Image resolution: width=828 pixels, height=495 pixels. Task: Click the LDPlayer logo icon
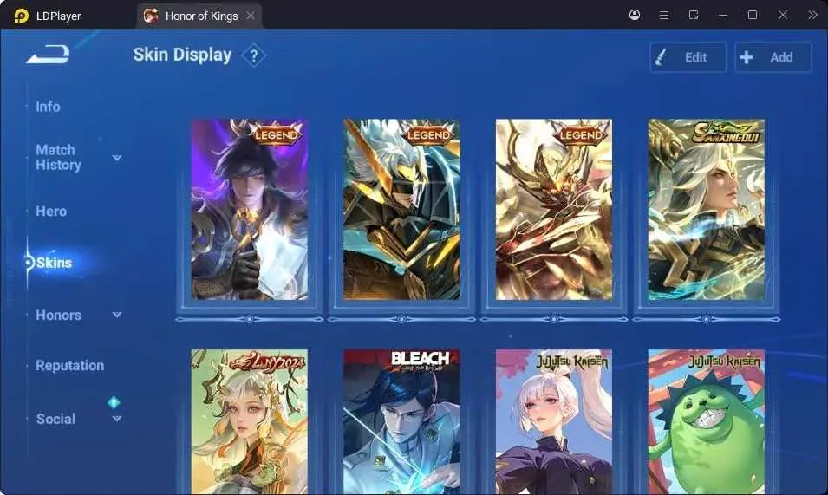pos(21,16)
